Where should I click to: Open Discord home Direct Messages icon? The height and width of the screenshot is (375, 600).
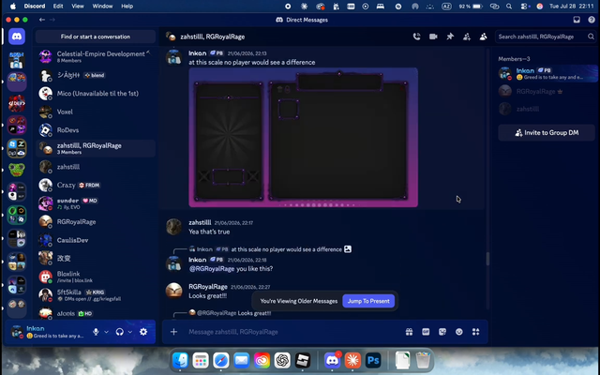(17, 37)
